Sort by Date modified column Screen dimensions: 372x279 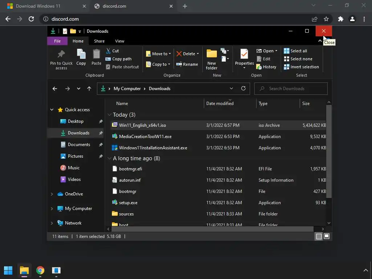point(220,104)
